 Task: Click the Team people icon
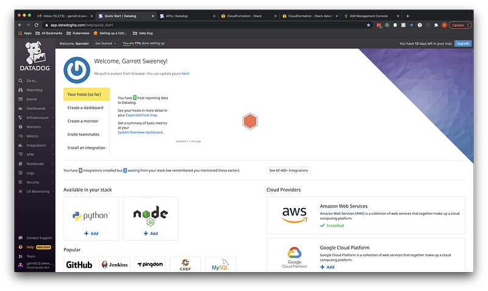click(21, 256)
